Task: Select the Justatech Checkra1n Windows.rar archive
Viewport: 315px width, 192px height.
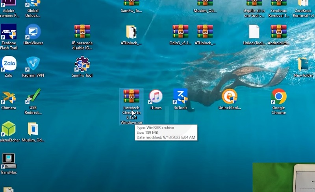Action: [131, 97]
